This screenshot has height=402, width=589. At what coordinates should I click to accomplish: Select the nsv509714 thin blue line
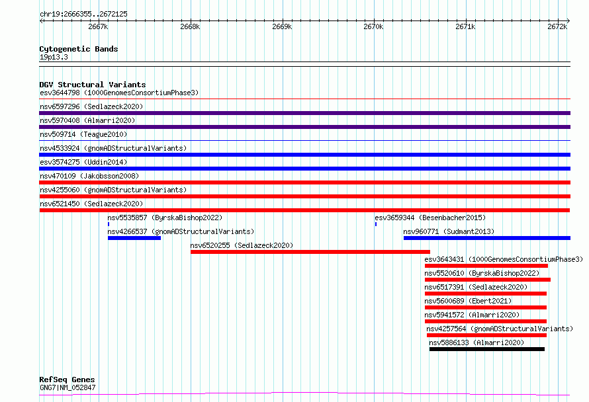point(304,141)
